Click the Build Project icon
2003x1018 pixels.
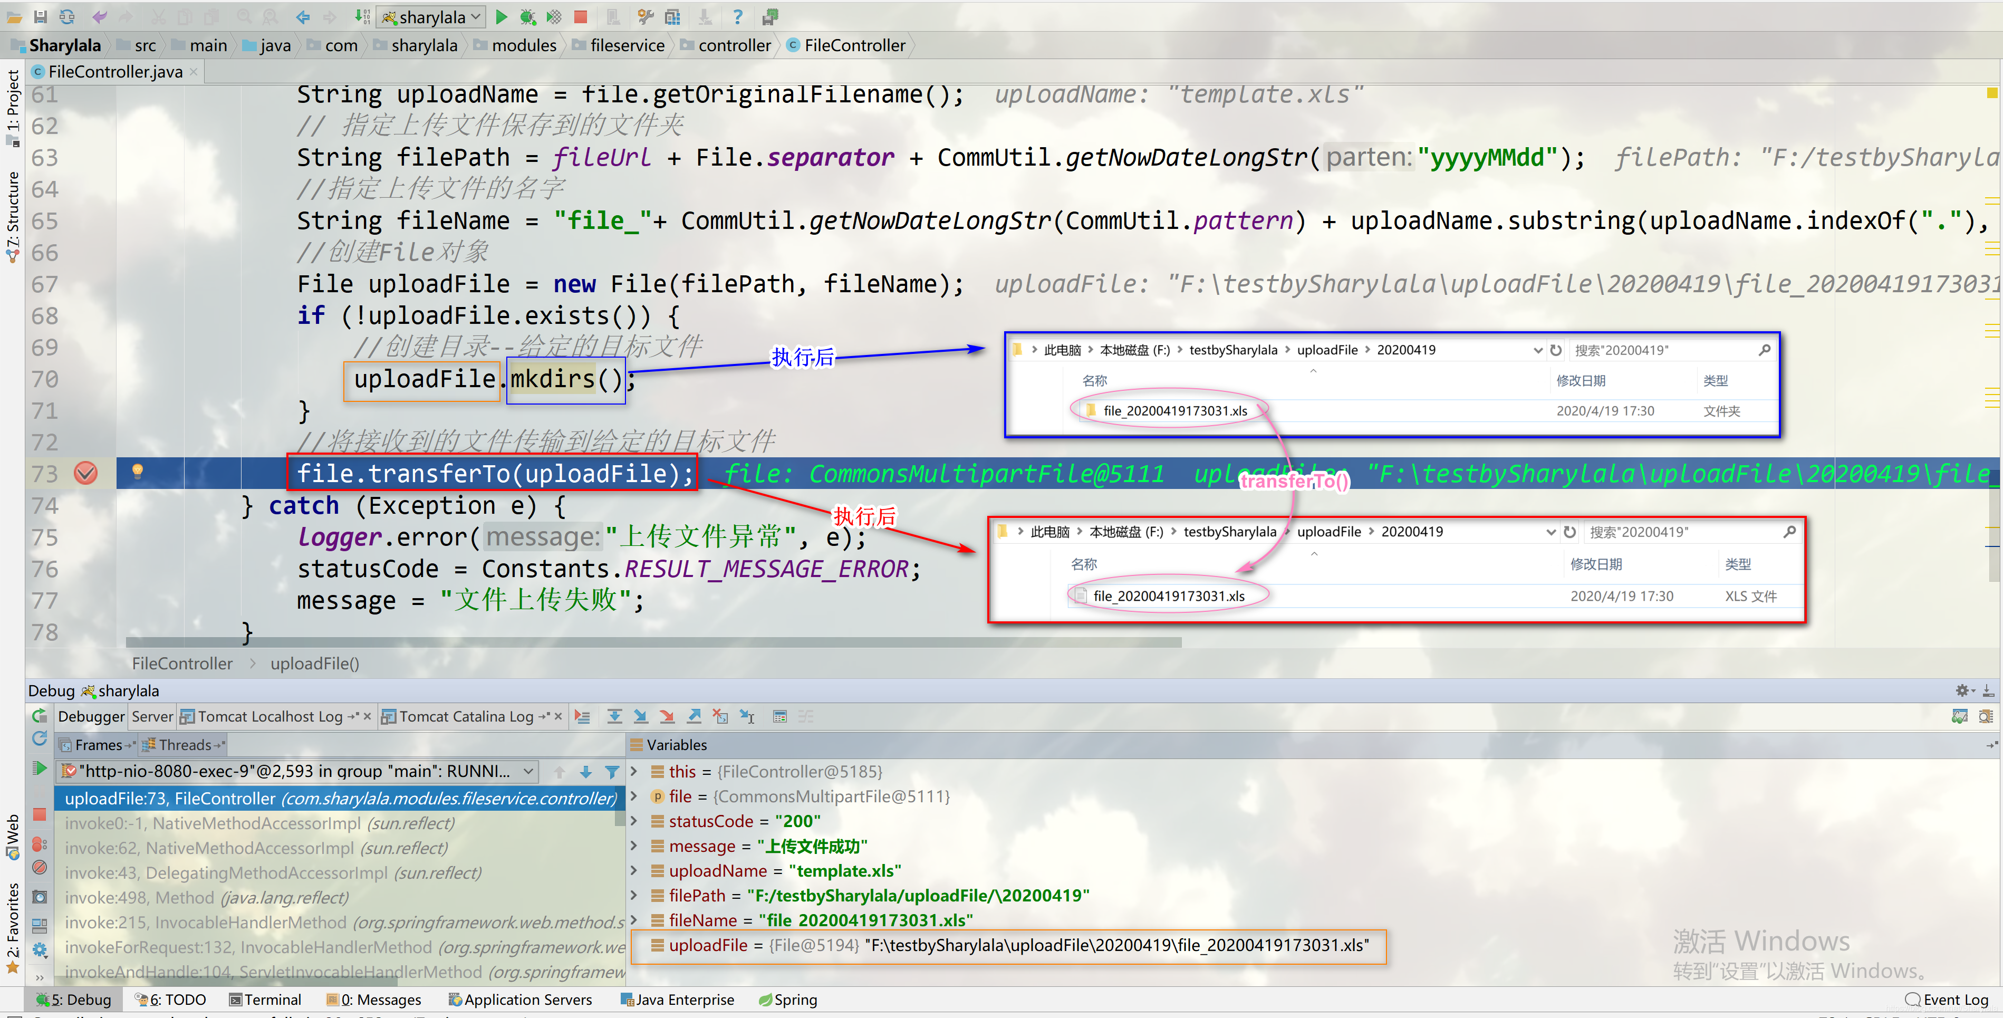tap(362, 16)
